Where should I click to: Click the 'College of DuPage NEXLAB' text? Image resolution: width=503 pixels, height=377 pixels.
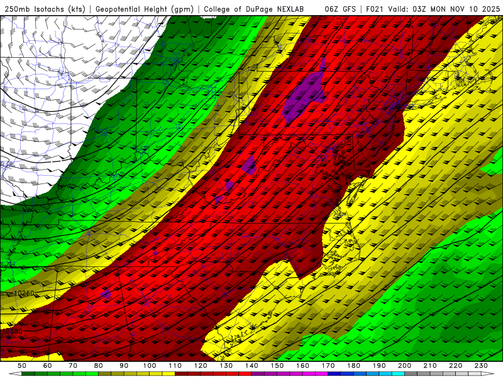254,9
